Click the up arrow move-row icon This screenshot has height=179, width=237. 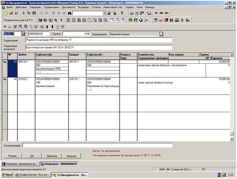coord(47,27)
